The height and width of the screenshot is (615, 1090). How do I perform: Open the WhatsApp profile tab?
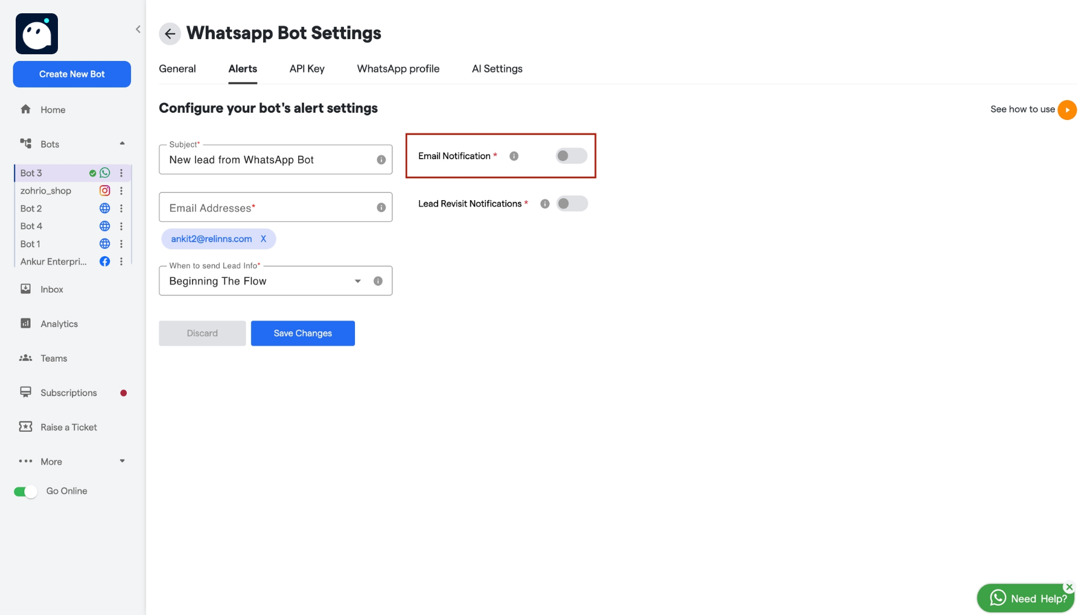(x=398, y=69)
